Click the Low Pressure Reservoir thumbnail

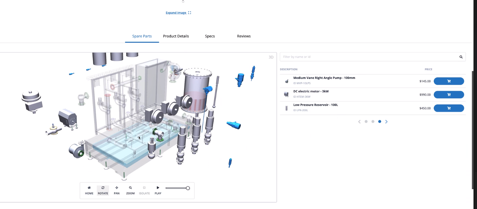coord(286,108)
